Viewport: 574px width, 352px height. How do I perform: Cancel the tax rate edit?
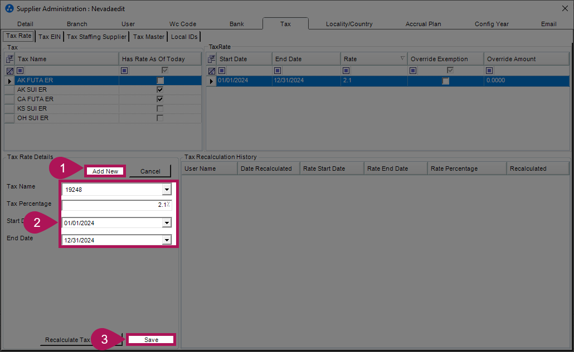[x=150, y=171]
